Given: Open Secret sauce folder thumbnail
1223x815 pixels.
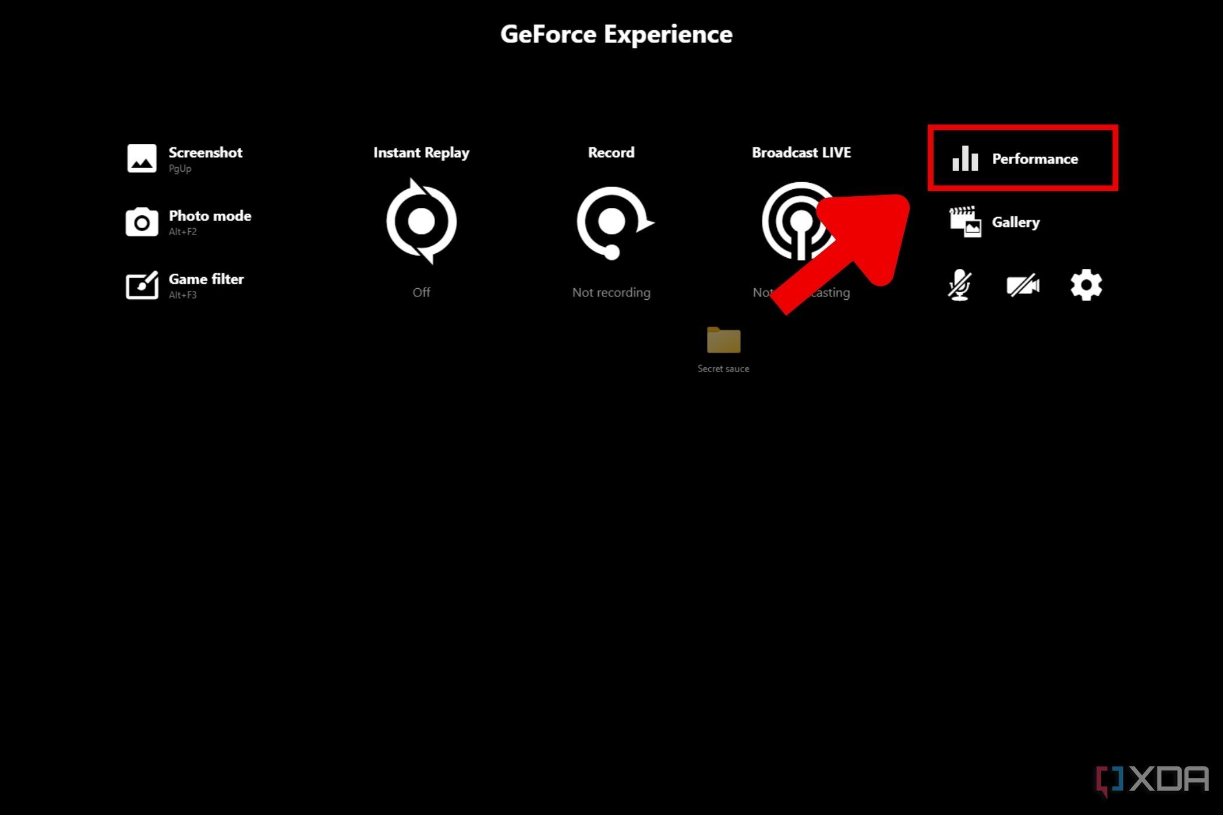Looking at the screenshot, I should pos(723,341).
